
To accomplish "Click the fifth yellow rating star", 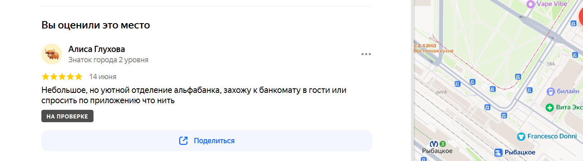I will [79, 77].
